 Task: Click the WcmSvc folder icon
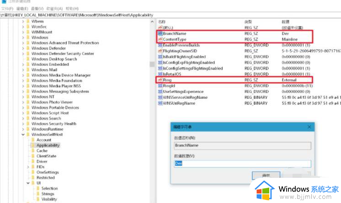28,27
